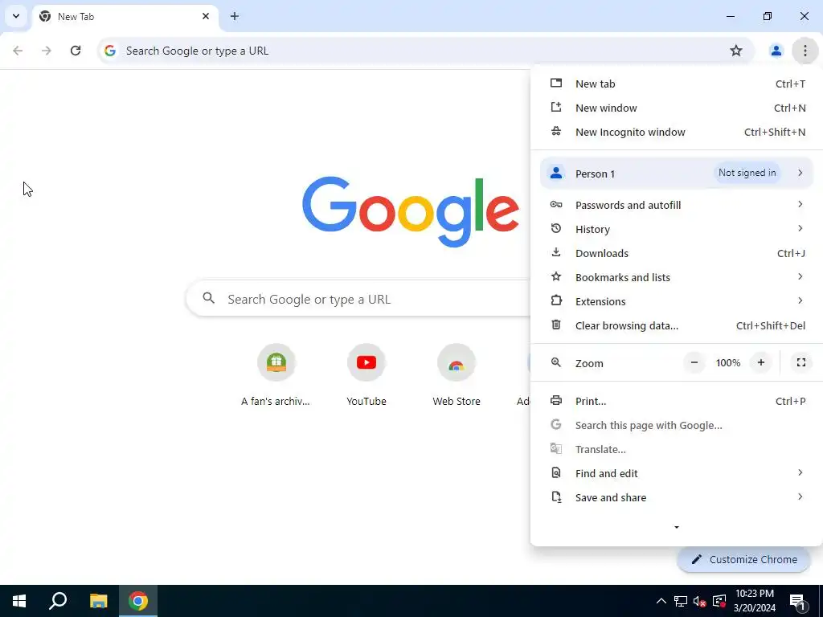Open taskbar search magnifier

coord(58,601)
